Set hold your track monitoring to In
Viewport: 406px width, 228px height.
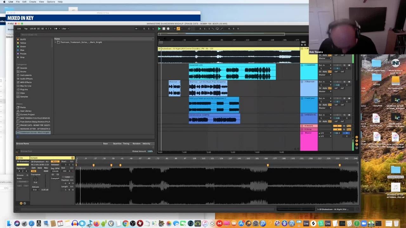pyautogui.click(x=320, y=105)
